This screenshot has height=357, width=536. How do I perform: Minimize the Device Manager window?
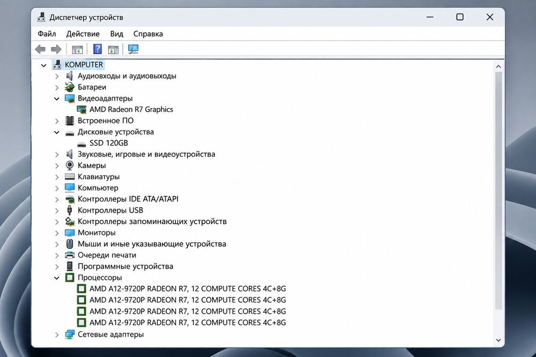[x=430, y=17]
